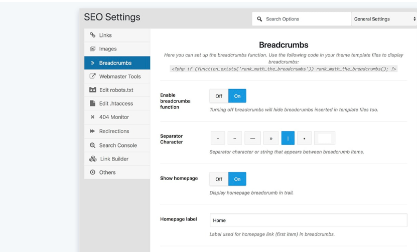
Task: Select the em dash separator option
Action: click(x=252, y=138)
